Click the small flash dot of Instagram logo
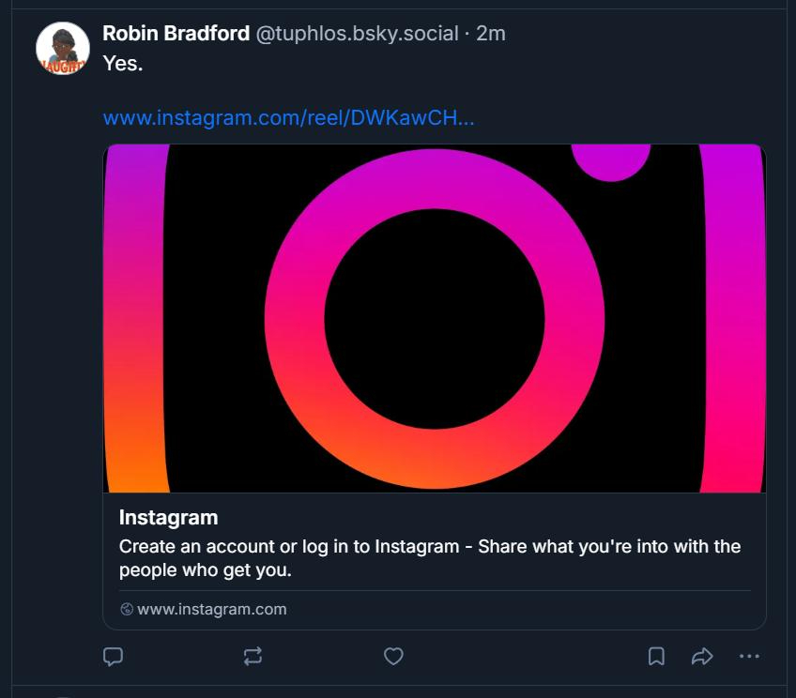 (611, 159)
